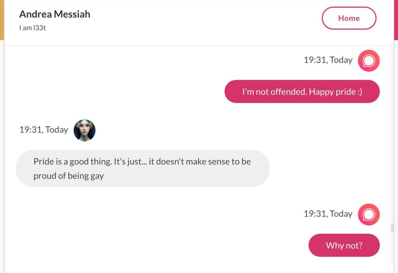Click chat bubble icon above "Why not?"
The image size is (398, 273).
368,215
